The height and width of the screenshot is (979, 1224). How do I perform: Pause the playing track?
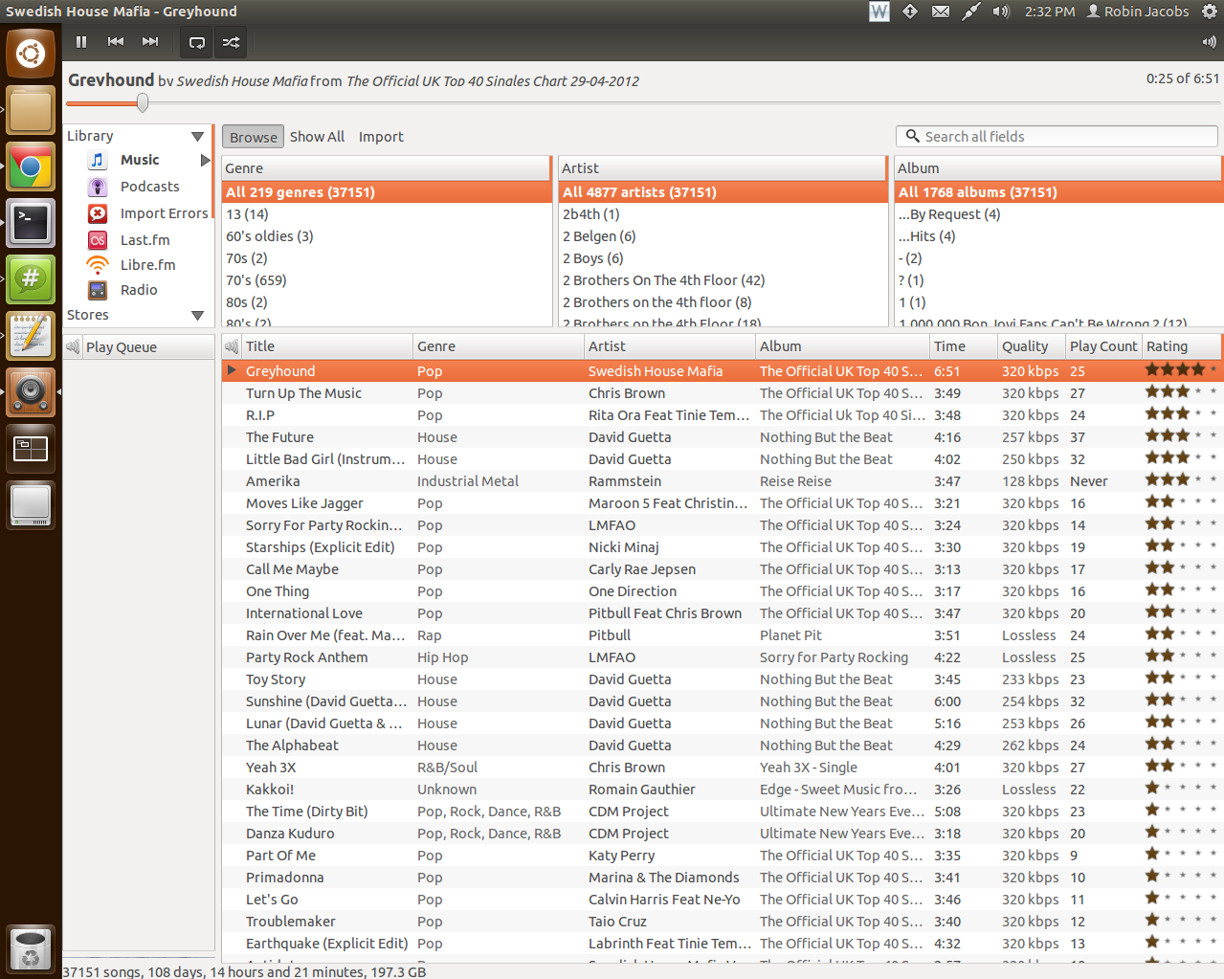click(x=81, y=42)
